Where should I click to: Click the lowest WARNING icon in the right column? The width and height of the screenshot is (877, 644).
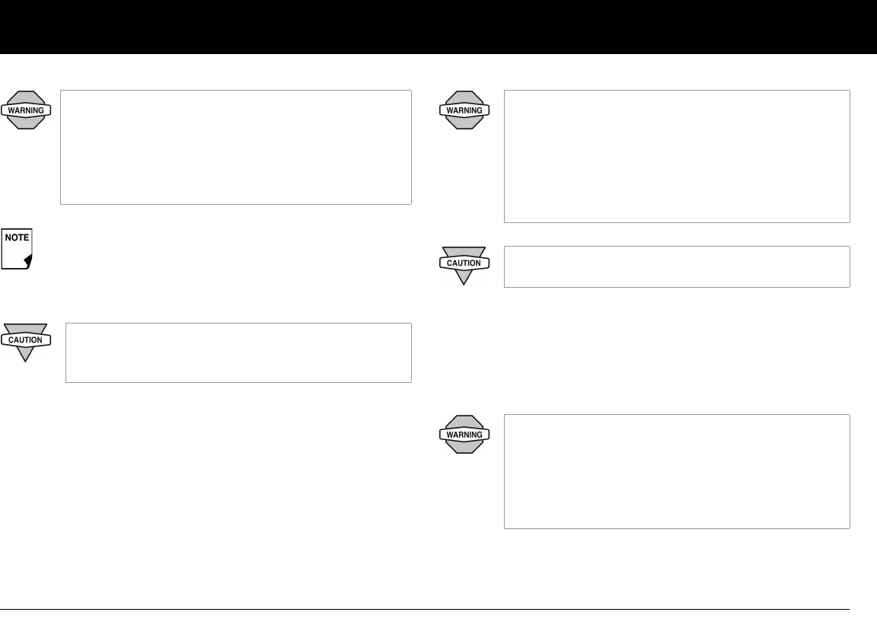tap(464, 435)
